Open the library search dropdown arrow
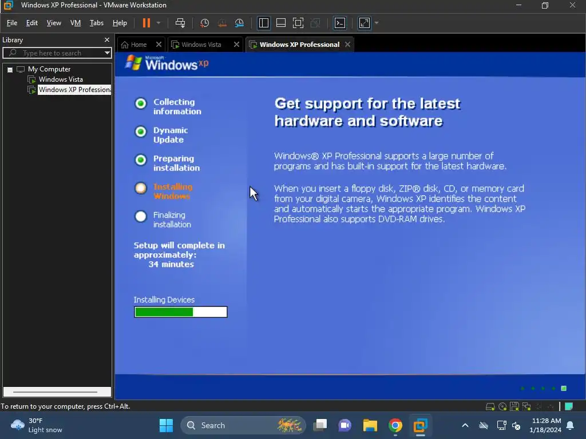 107,53
